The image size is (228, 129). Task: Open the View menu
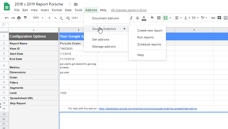tap(34, 10)
